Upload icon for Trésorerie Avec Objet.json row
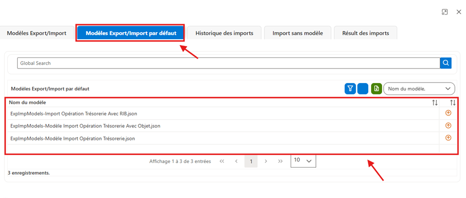The height and width of the screenshot is (198, 466). point(448,125)
